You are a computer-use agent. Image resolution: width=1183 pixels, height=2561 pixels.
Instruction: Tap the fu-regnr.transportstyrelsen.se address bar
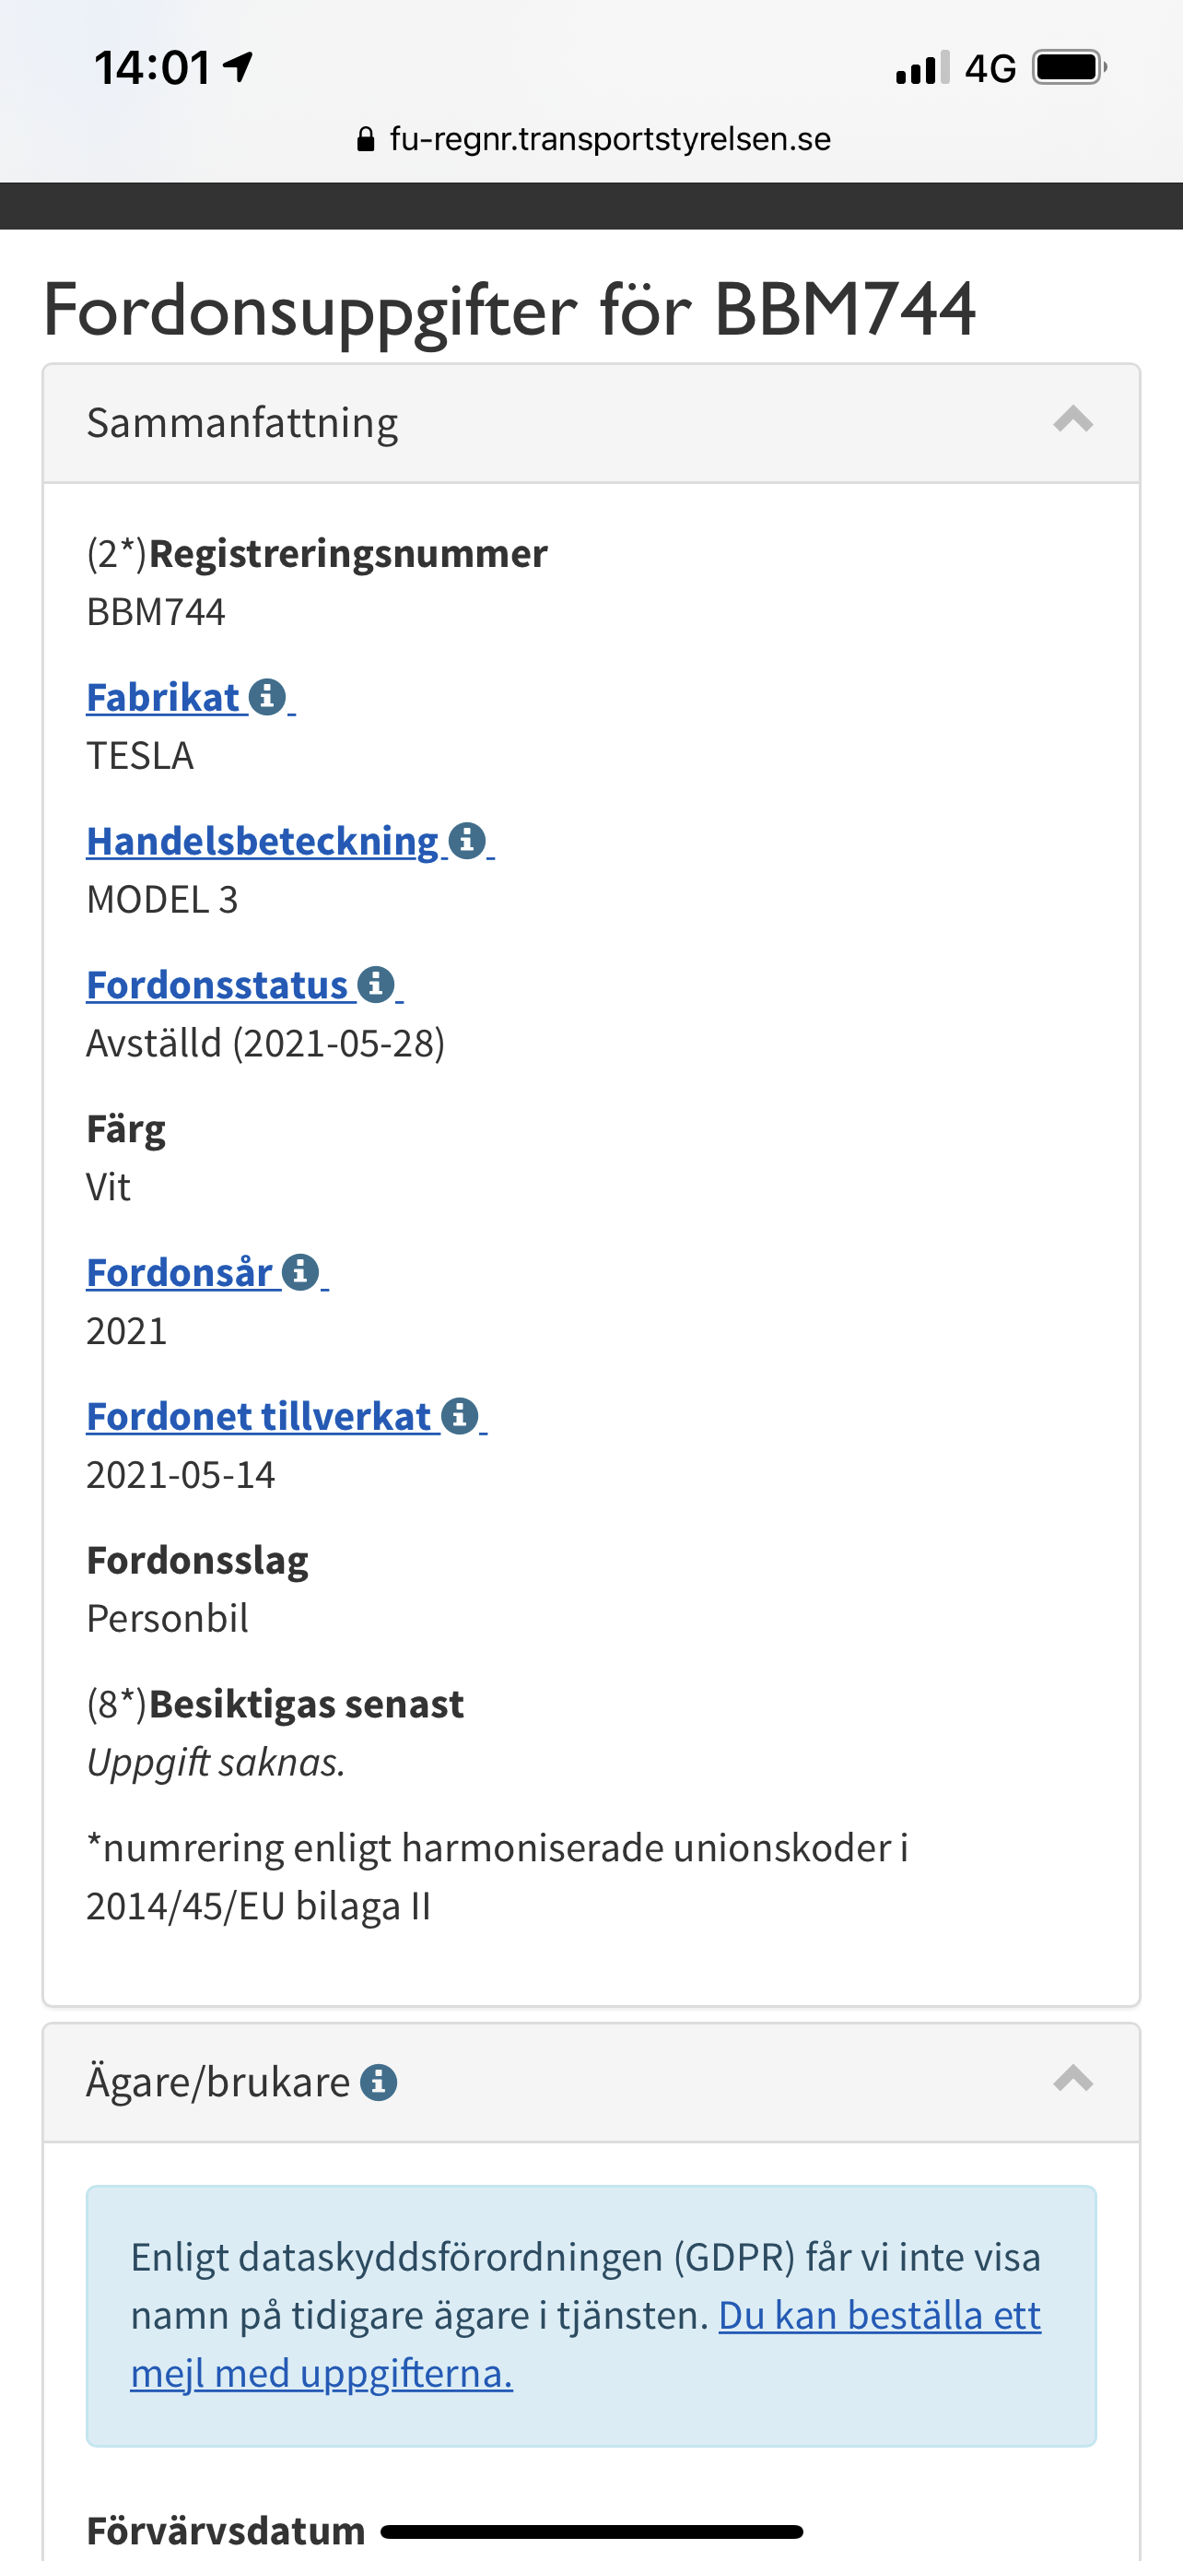[610, 139]
